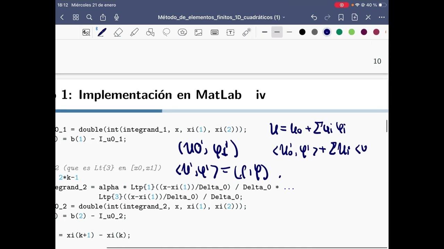Tap the selected dark blue color
Image resolution: width=444 pixels, height=249 pixels.
327,32
